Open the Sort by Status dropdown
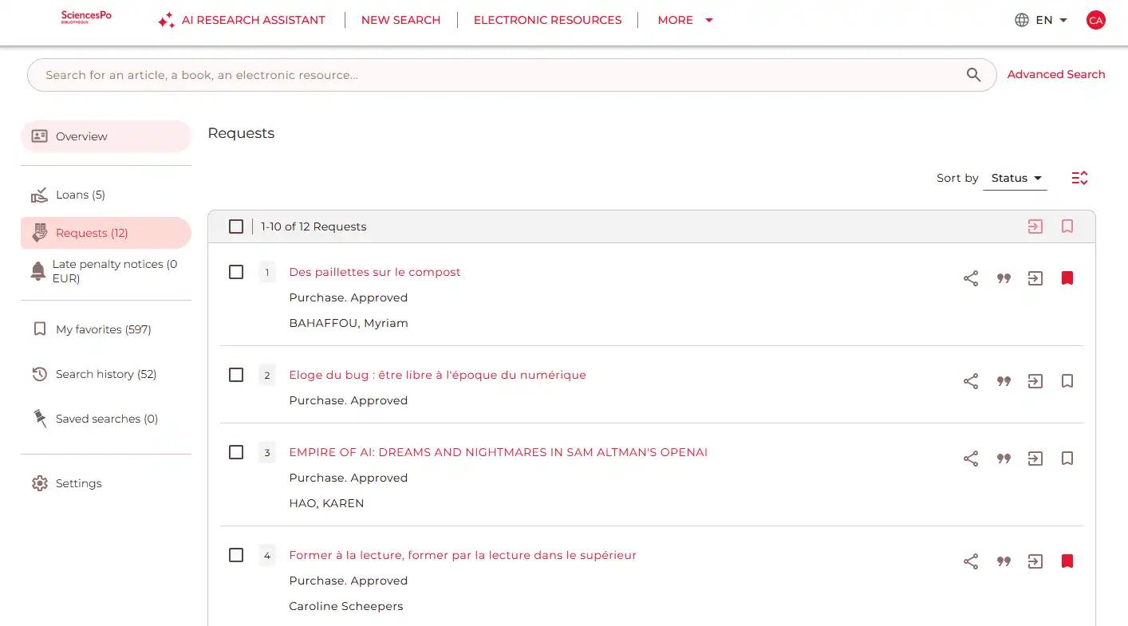The height and width of the screenshot is (626, 1128). (x=1016, y=178)
